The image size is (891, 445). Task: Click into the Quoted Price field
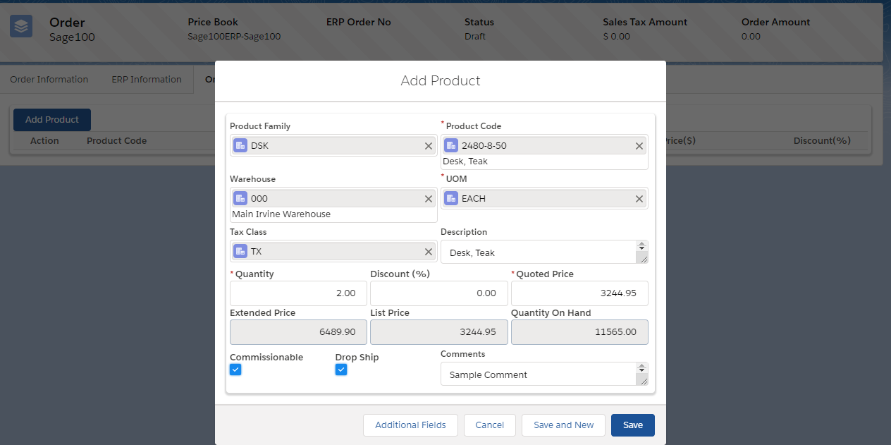point(579,293)
